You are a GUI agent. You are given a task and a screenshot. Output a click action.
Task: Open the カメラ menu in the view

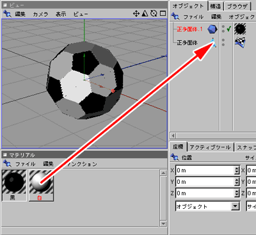tap(40, 14)
